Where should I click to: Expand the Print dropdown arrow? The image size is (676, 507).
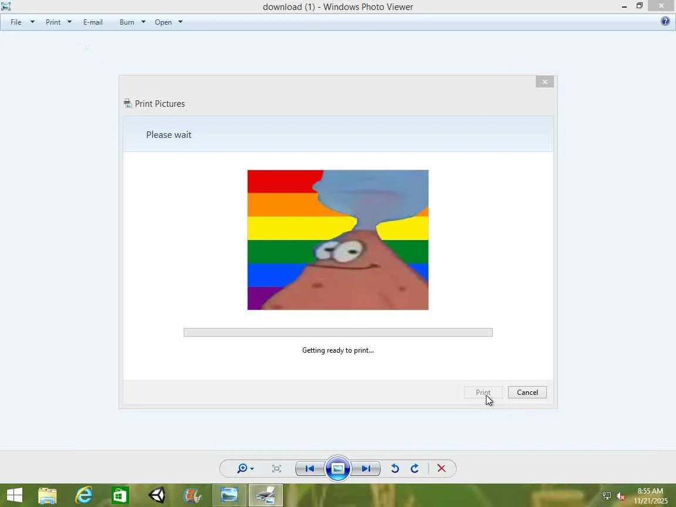69,22
